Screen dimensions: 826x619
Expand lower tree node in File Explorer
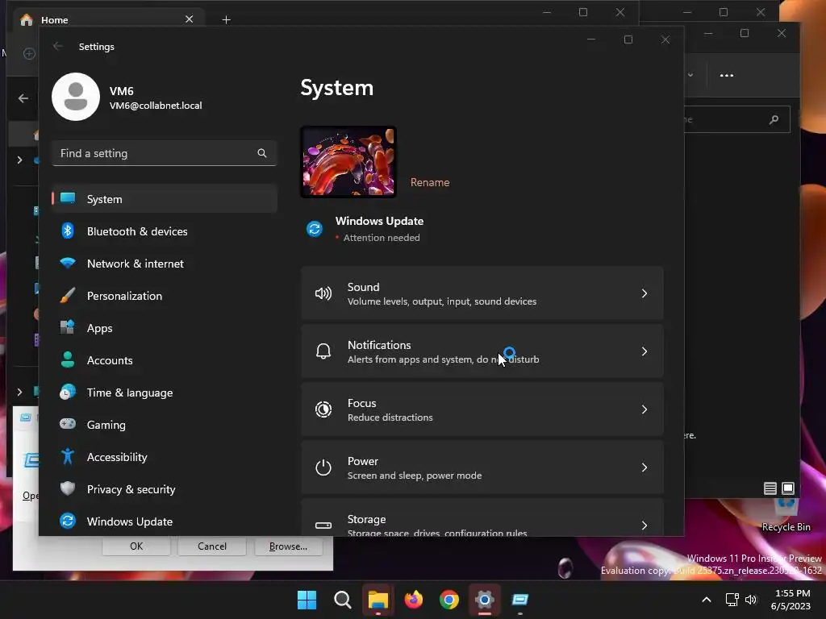point(20,393)
